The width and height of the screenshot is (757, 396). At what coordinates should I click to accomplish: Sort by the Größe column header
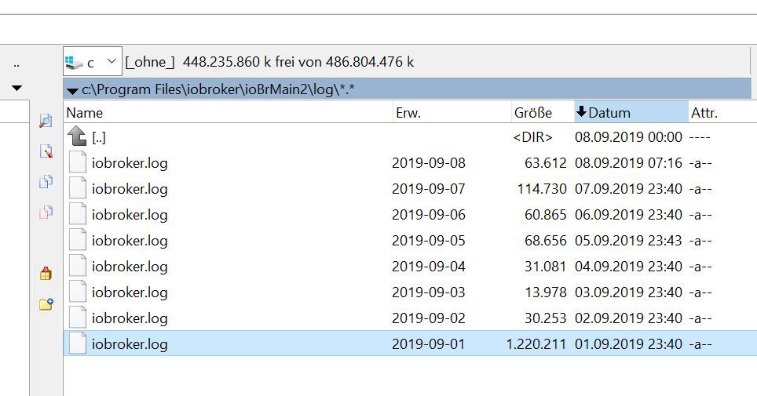pos(543,112)
